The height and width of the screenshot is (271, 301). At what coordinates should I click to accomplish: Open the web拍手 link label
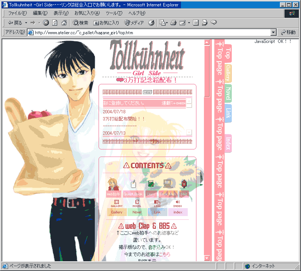(x=113, y=194)
